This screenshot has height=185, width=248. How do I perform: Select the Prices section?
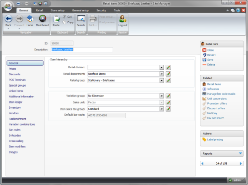12,69
